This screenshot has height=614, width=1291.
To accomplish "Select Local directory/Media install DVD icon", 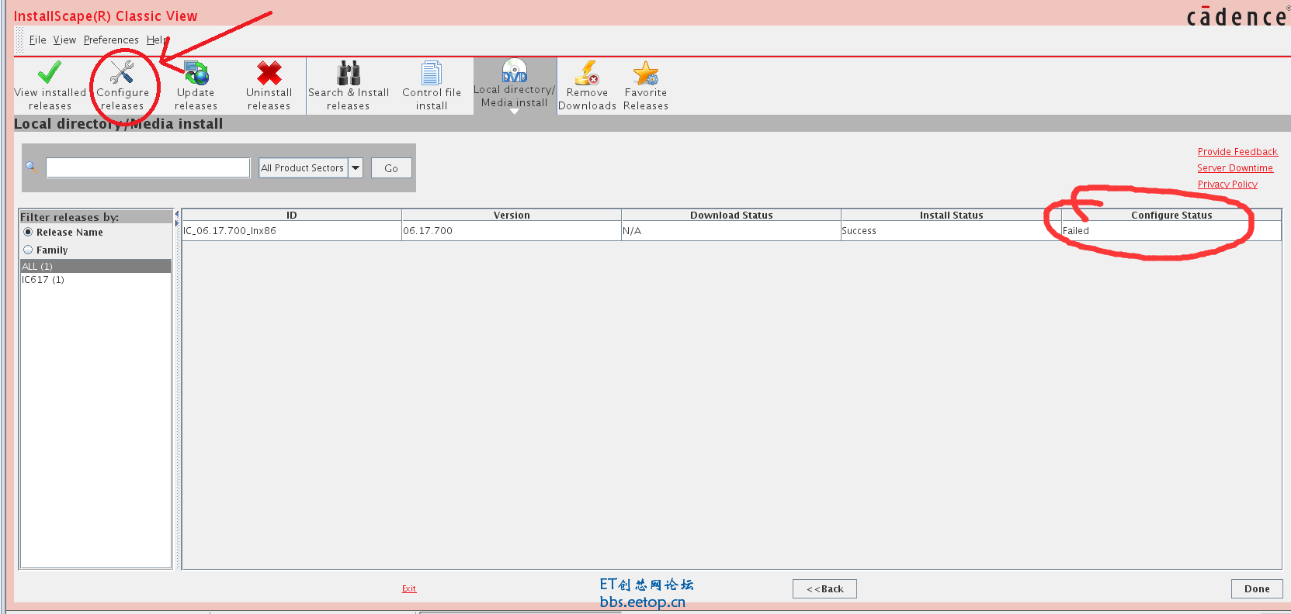I will pos(514,71).
